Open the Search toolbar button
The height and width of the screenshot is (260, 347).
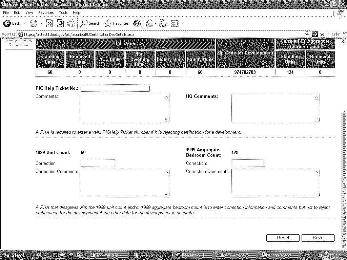click(90, 23)
